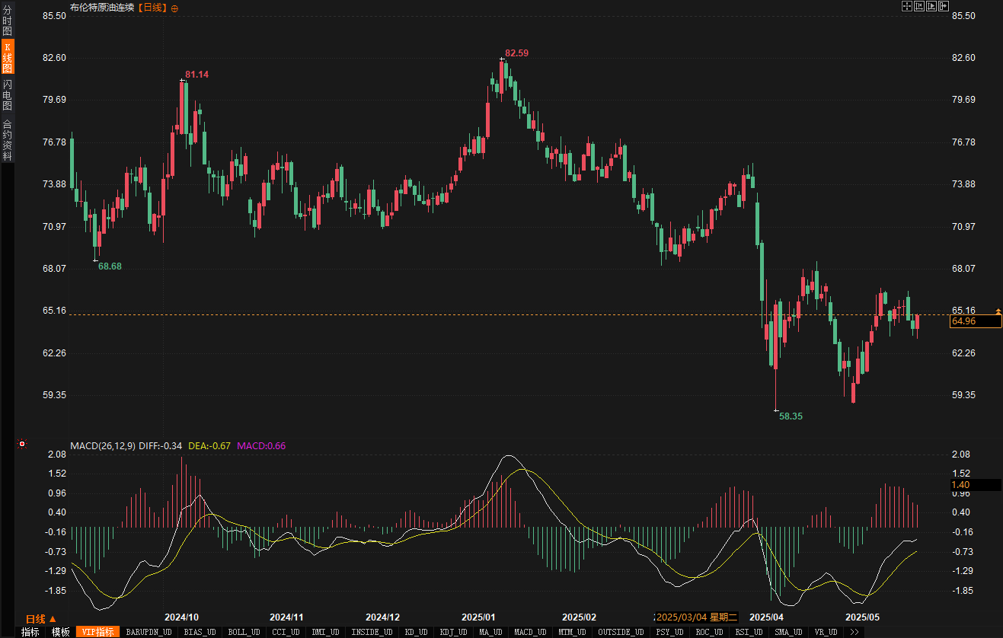Viewport: 1003px width, 638px height.
Task: Choose the KDJ_UD indicator
Action: 453,632
